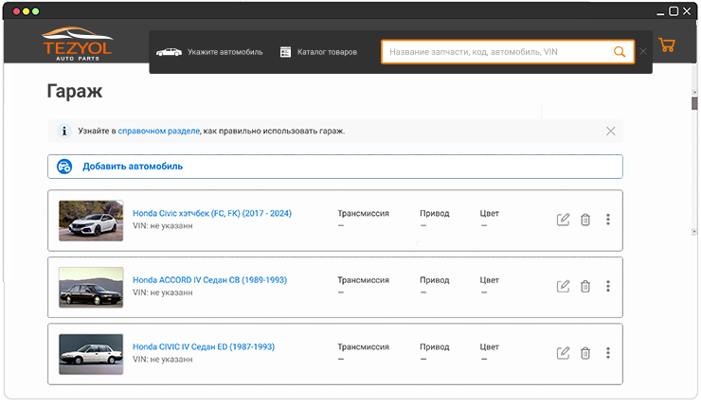Delete the Honda CIVIC IV Седан ED entry
The height and width of the screenshot is (407, 701).
click(x=585, y=353)
